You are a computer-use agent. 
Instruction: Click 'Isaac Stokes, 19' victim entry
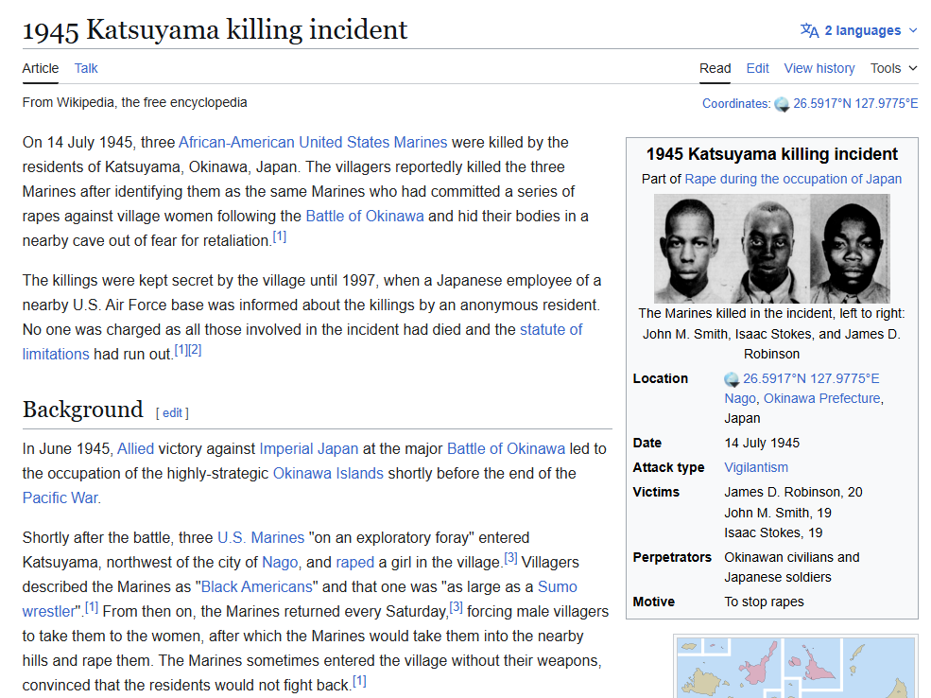[773, 532]
